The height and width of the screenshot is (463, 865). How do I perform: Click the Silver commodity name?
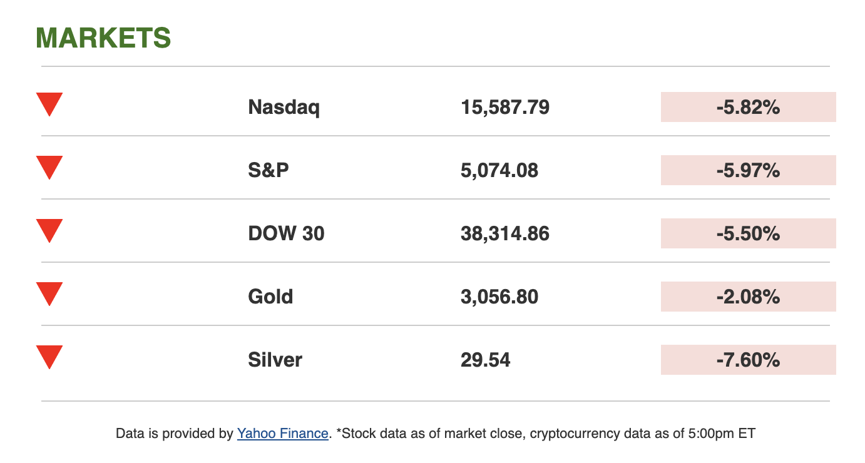[275, 360]
